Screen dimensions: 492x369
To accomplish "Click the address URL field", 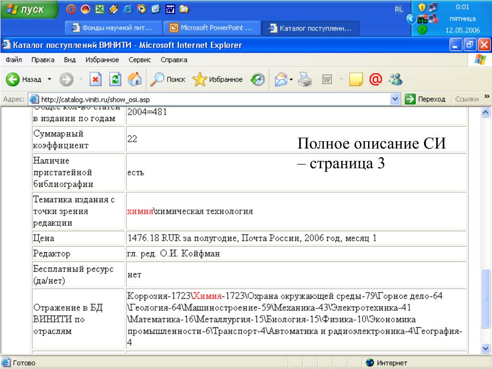I will tap(215, 99).
